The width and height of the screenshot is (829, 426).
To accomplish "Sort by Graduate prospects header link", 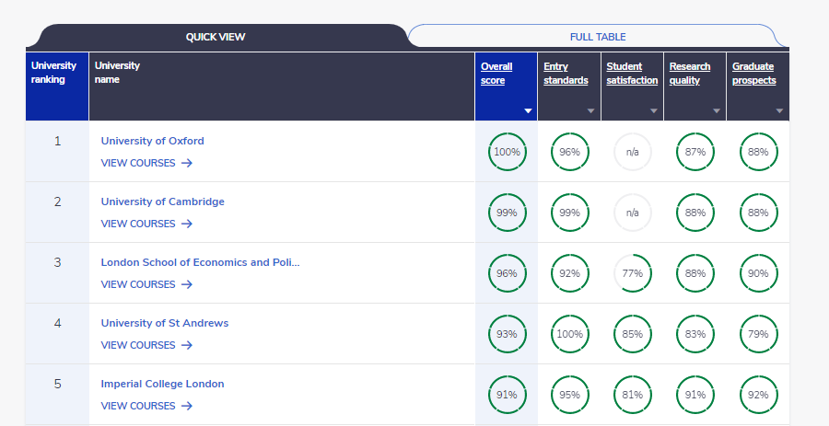I will (753, 74).
